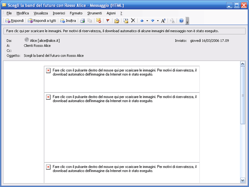Click the Rispondi reply button
Image resolution: width=249 pixels, height=187 pixels.
(14, 21)
